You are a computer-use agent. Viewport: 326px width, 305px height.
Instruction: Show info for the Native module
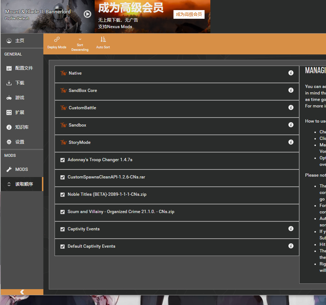coord(291,73)
